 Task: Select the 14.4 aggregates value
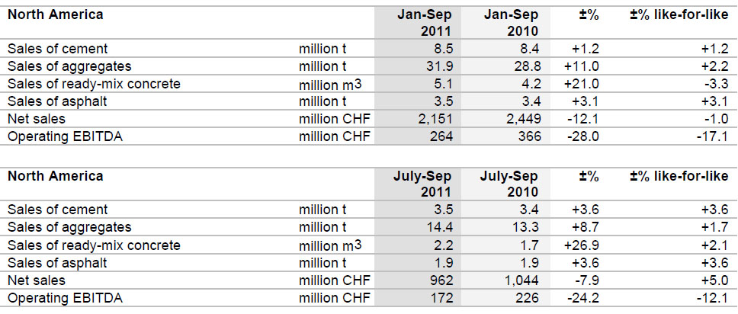pyautogui.click(x=438, y=227)
